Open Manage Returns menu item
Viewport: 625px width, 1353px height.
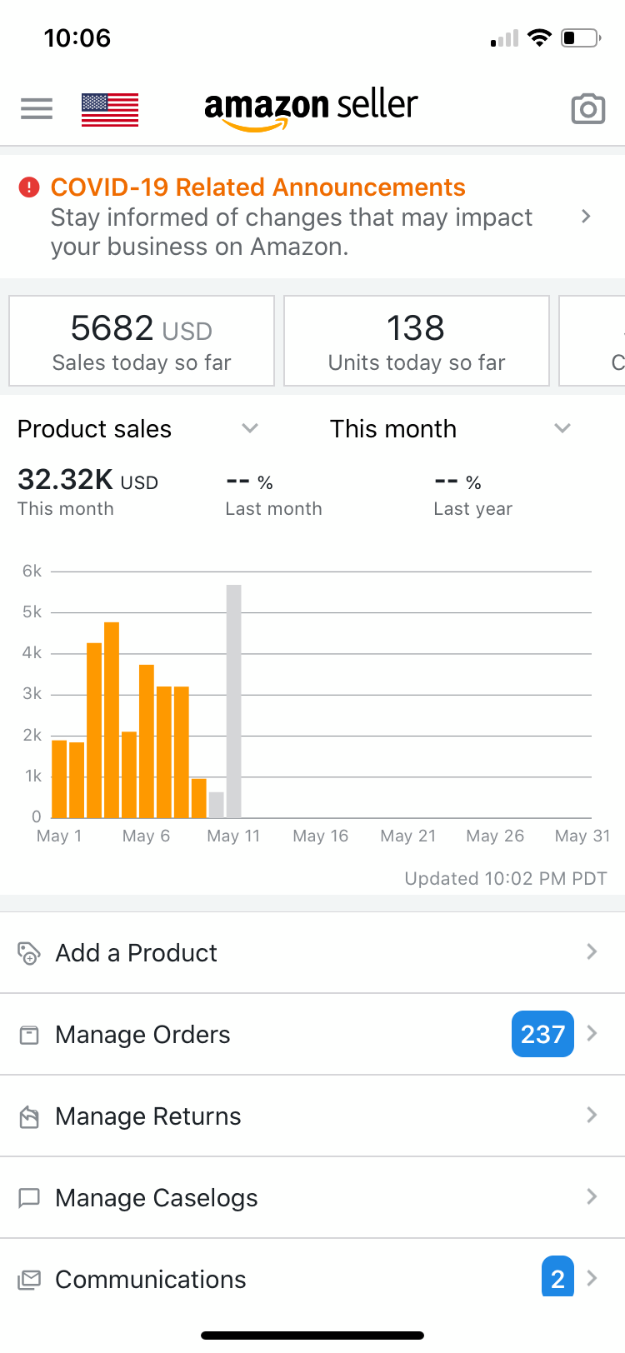148,1116
